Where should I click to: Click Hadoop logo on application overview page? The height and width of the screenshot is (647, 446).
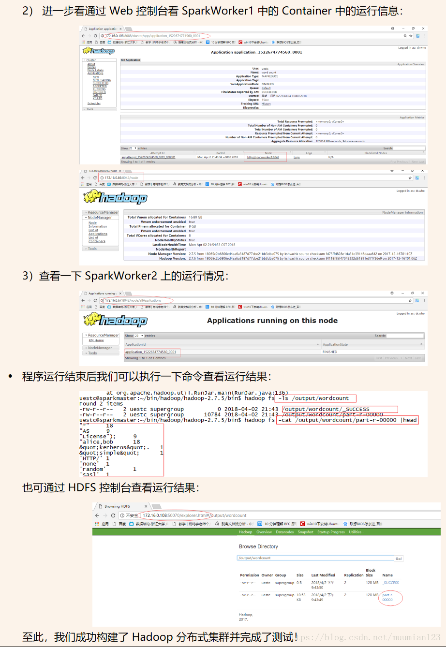(99, 51)
